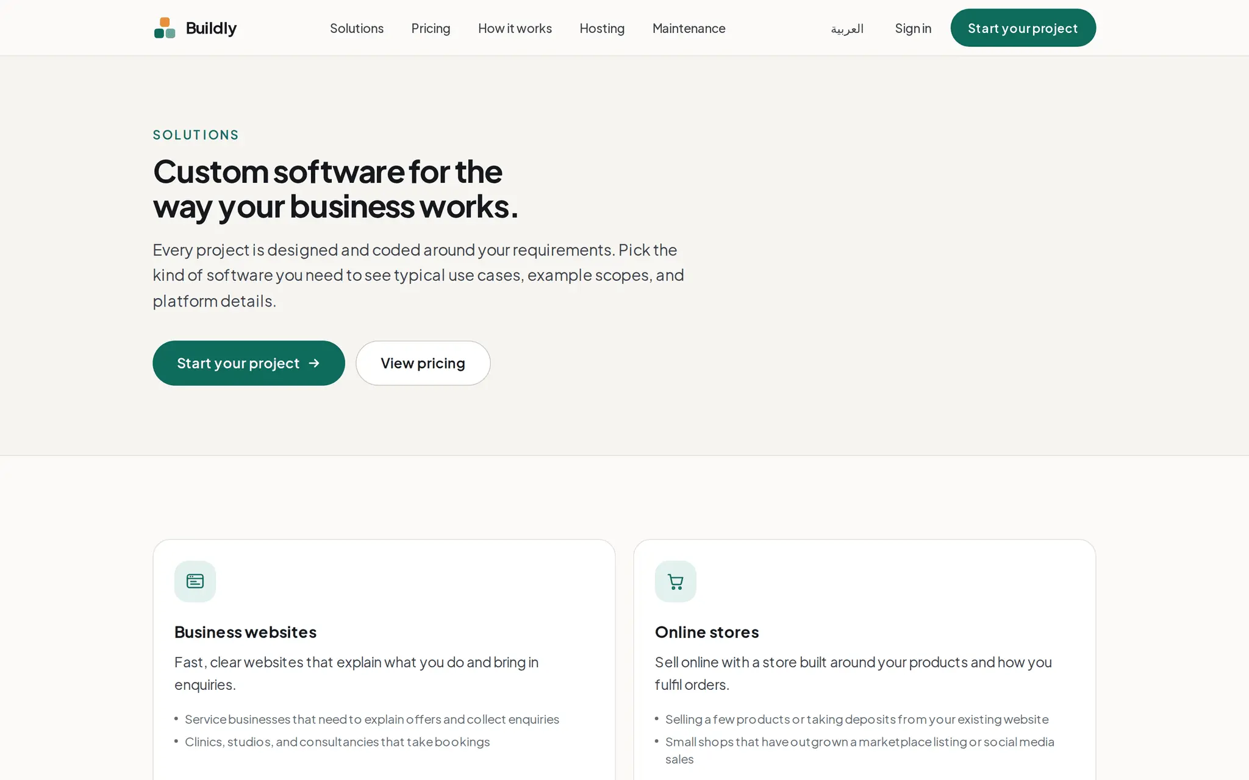Click the 'Custom software for the' heading
This screenshot has width=1249, height=780.
327,171
